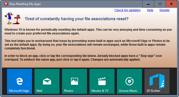
Task: Block the Groove Music tile
Action: click(x=129, y=81)
